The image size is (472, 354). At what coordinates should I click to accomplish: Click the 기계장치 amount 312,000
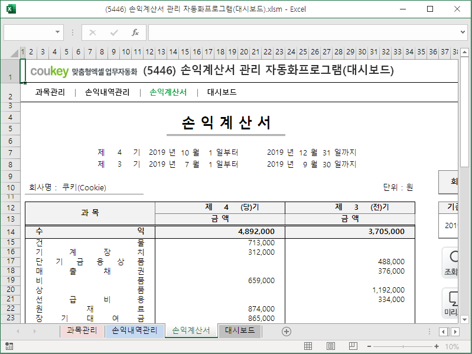[x=261, y=252]
